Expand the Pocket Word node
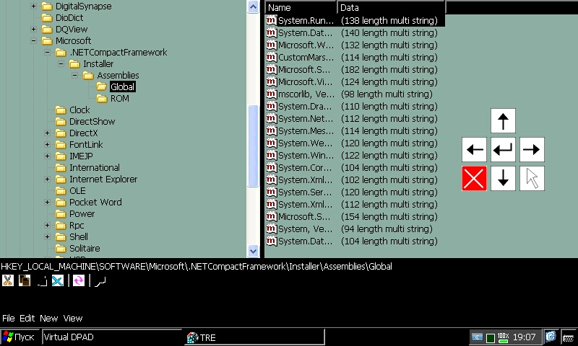 pyautogui.click(x=47, y=202)
